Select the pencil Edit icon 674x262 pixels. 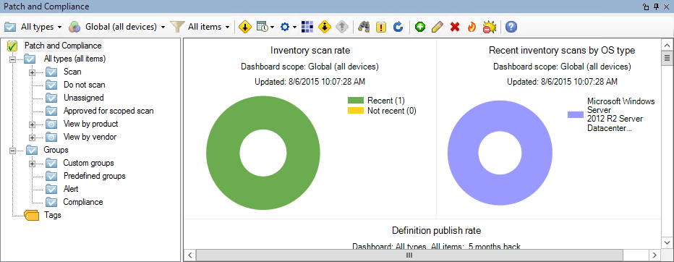click(437, 27)
